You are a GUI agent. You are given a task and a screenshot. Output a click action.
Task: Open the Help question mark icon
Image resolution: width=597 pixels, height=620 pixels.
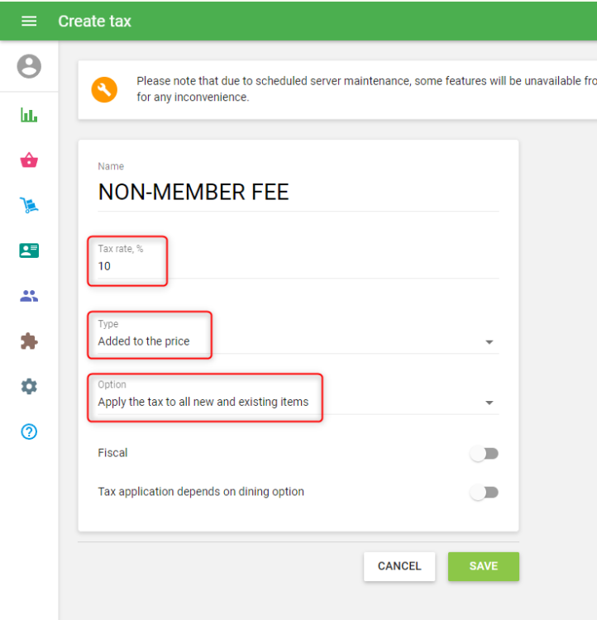coord(29,432)
